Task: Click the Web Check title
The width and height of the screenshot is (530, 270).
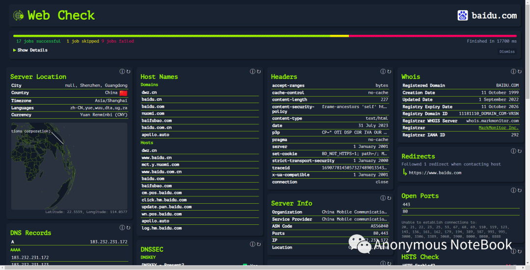Action: pyautogui.click(x=61, y=15)
